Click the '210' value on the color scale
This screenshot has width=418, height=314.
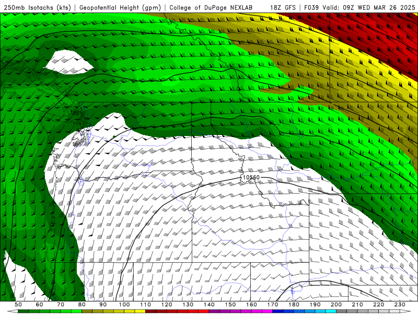(357, 305)
